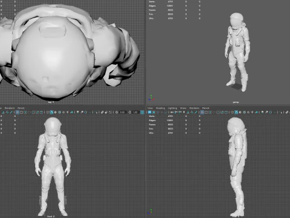Viewport: 290px width, 218px height.
Task: Click Gamma icon in front viewport
Action: click(x=129, y=112)
